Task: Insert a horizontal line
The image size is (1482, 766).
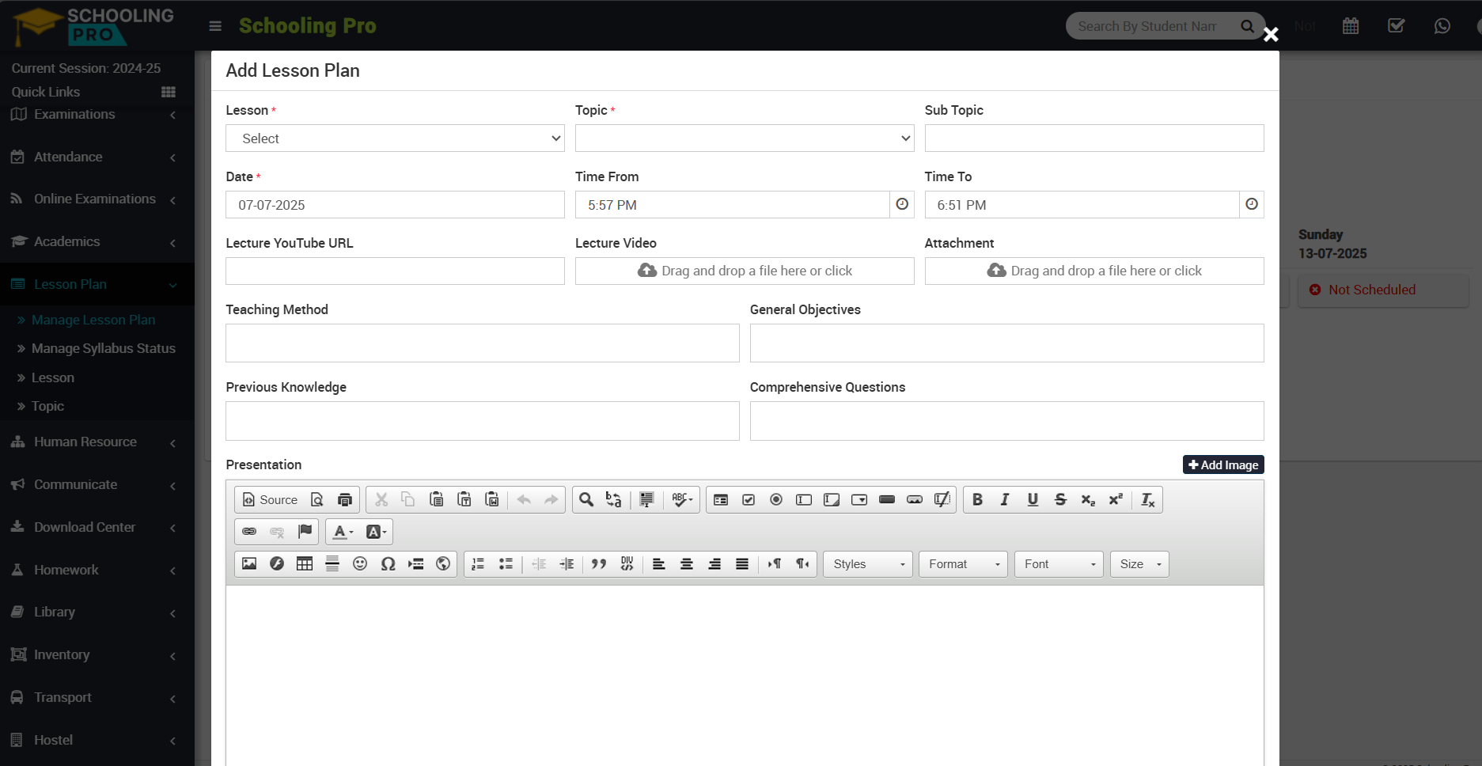Action: point(332,564)
